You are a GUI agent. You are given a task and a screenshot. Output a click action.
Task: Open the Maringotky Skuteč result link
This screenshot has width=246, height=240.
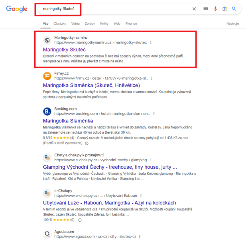[x=64, y=50]
